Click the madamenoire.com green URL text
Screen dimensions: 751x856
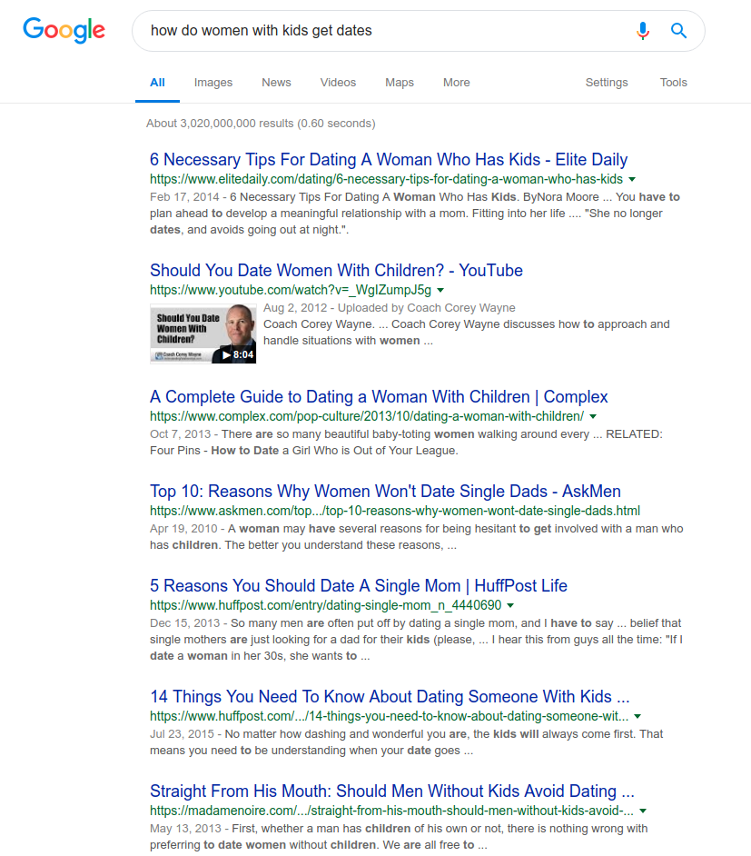coord(391,811)
